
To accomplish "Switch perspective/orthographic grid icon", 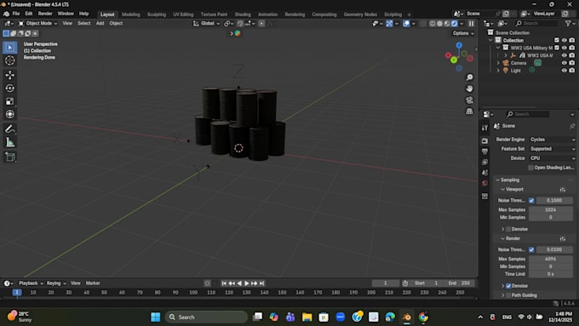I will 469,112.
